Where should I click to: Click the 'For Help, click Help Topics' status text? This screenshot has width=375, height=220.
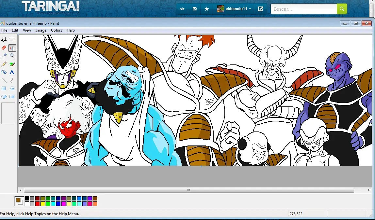pos(40,214)
